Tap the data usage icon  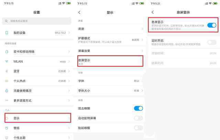click(7, 91)
